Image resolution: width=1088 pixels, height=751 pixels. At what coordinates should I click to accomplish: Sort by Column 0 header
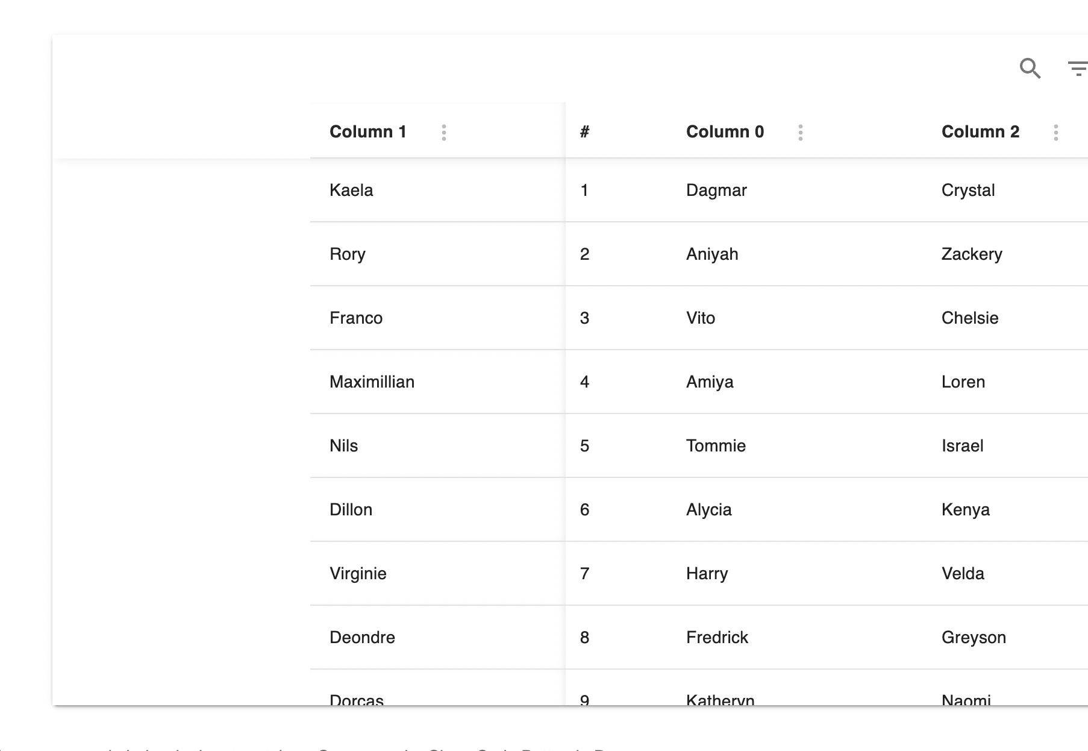point(725,132)
